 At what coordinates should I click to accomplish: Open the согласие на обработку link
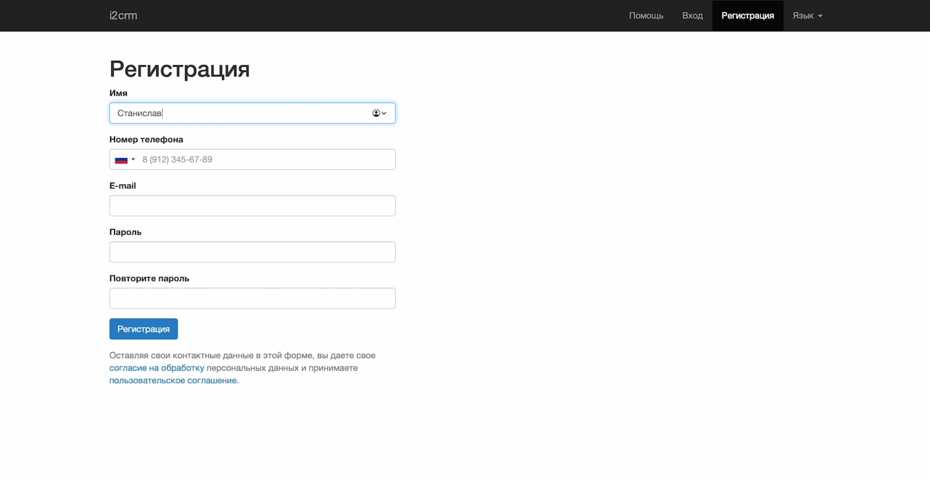click(x=157, y=368)
